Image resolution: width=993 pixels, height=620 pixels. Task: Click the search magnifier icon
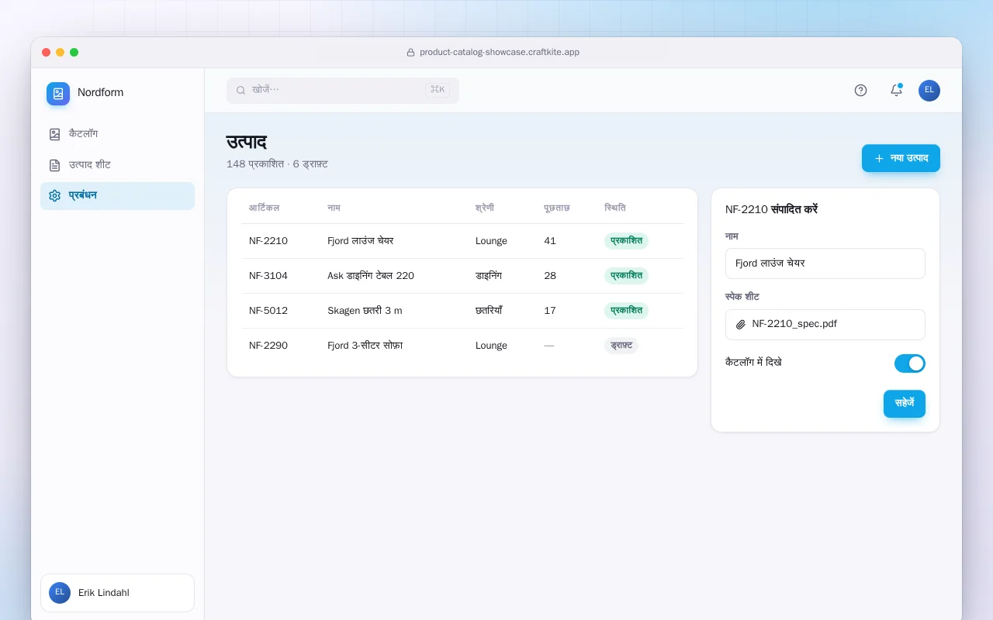tap(240, 90)
